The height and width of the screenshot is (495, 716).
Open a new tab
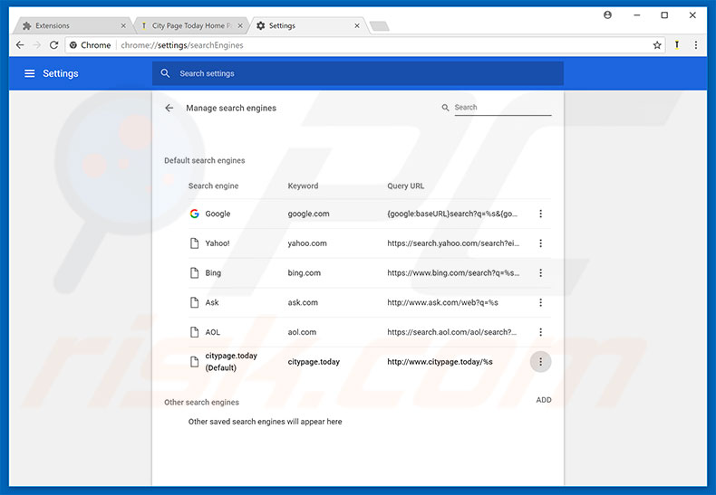(x=380, y=26)
